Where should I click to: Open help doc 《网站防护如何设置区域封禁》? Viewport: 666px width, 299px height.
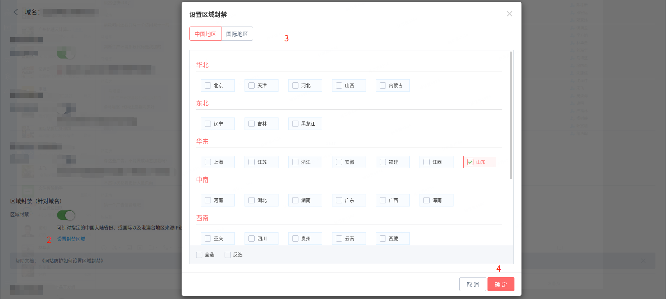point(72,261)
